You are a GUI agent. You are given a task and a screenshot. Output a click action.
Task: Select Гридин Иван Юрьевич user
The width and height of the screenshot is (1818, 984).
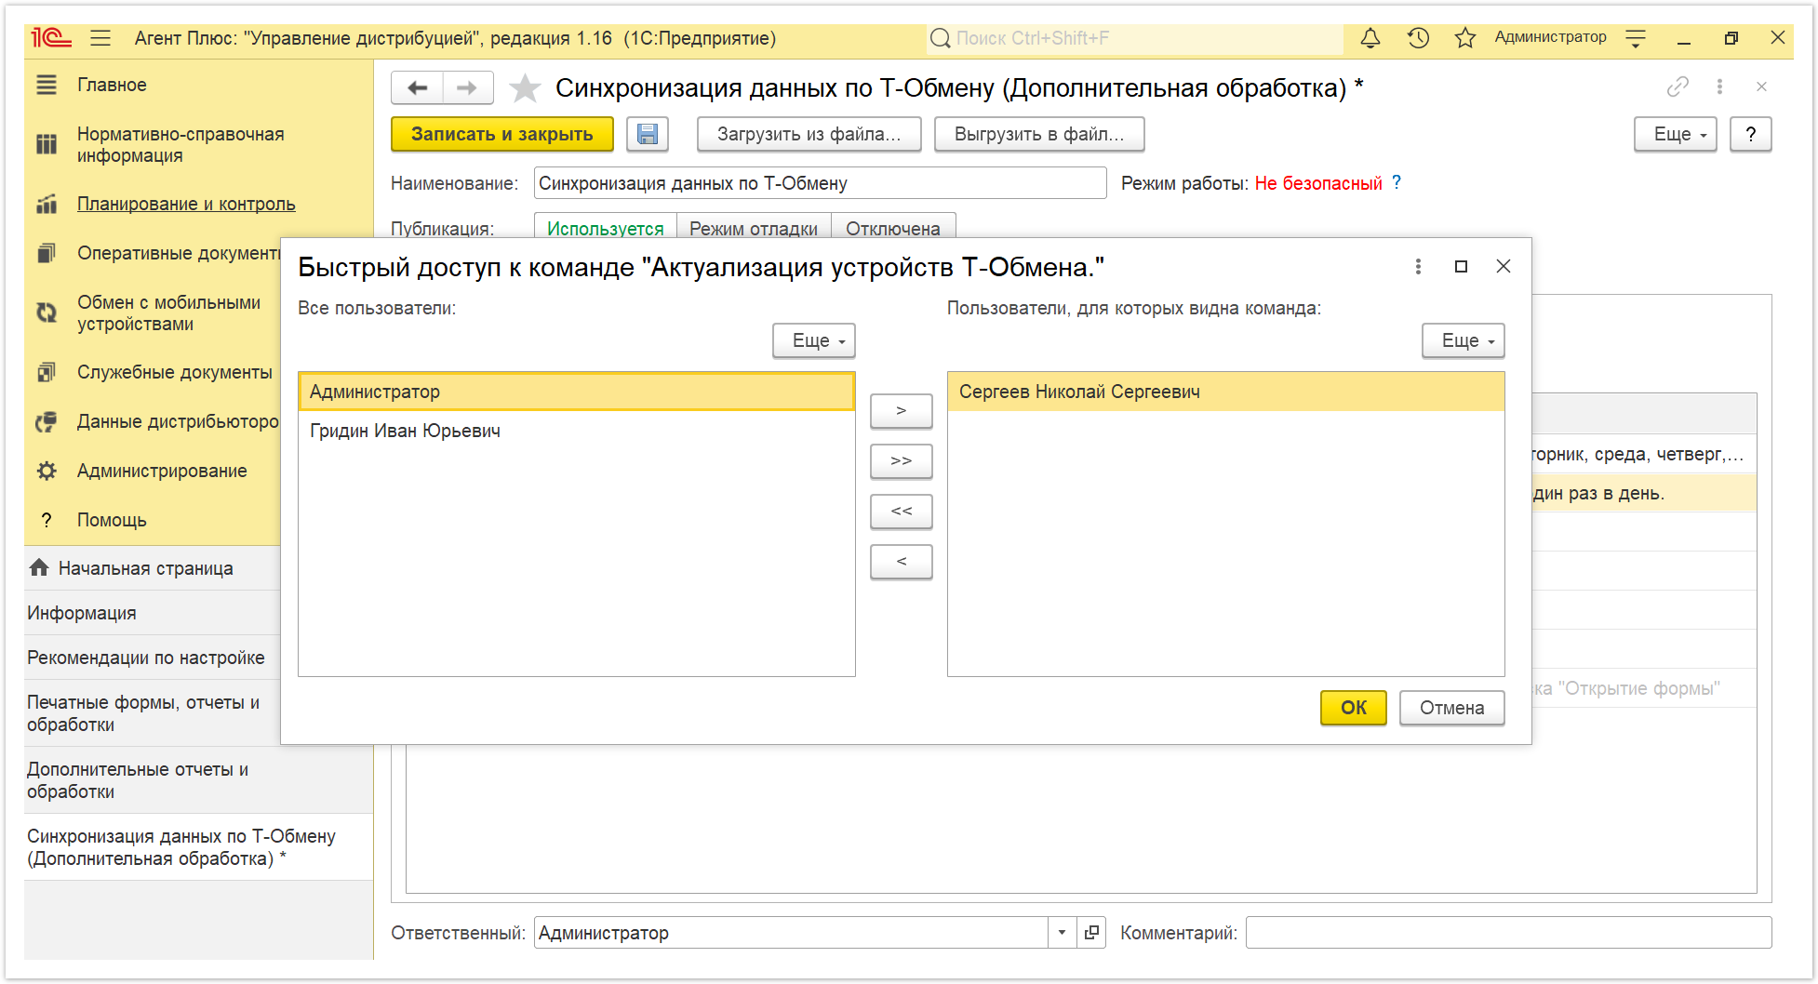[577, 431]
